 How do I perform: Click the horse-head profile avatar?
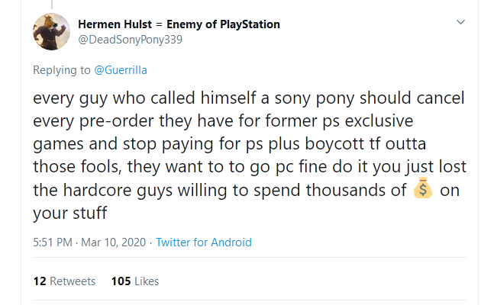tap(52, 31)
